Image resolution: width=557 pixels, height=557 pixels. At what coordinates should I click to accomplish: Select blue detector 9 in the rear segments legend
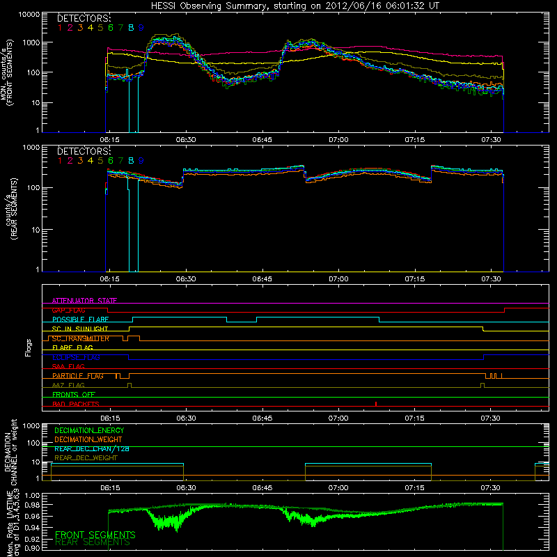tap(141, 161)
